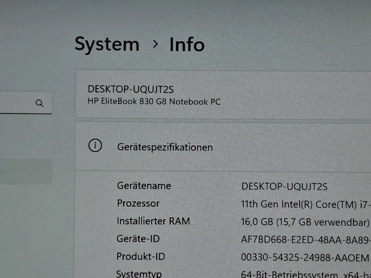The width and height of the screenshot is (371, 278).
Task: Click the Gerätename label
Action: (x=144, y=186)
